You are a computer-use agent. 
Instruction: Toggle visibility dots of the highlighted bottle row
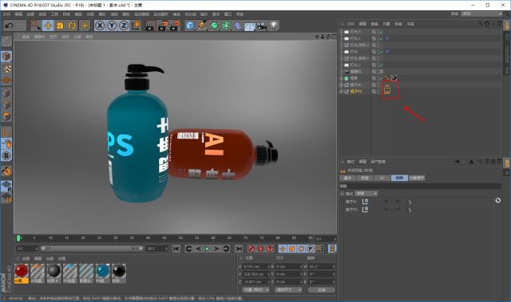(378, 92)
